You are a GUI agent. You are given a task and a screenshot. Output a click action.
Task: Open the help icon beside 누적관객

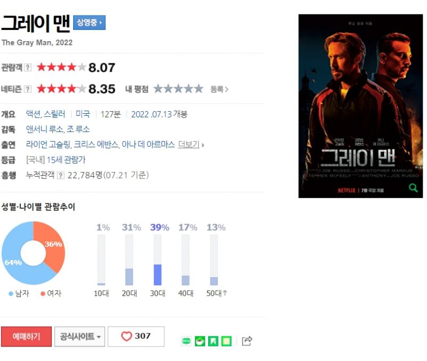pos(61,176)
